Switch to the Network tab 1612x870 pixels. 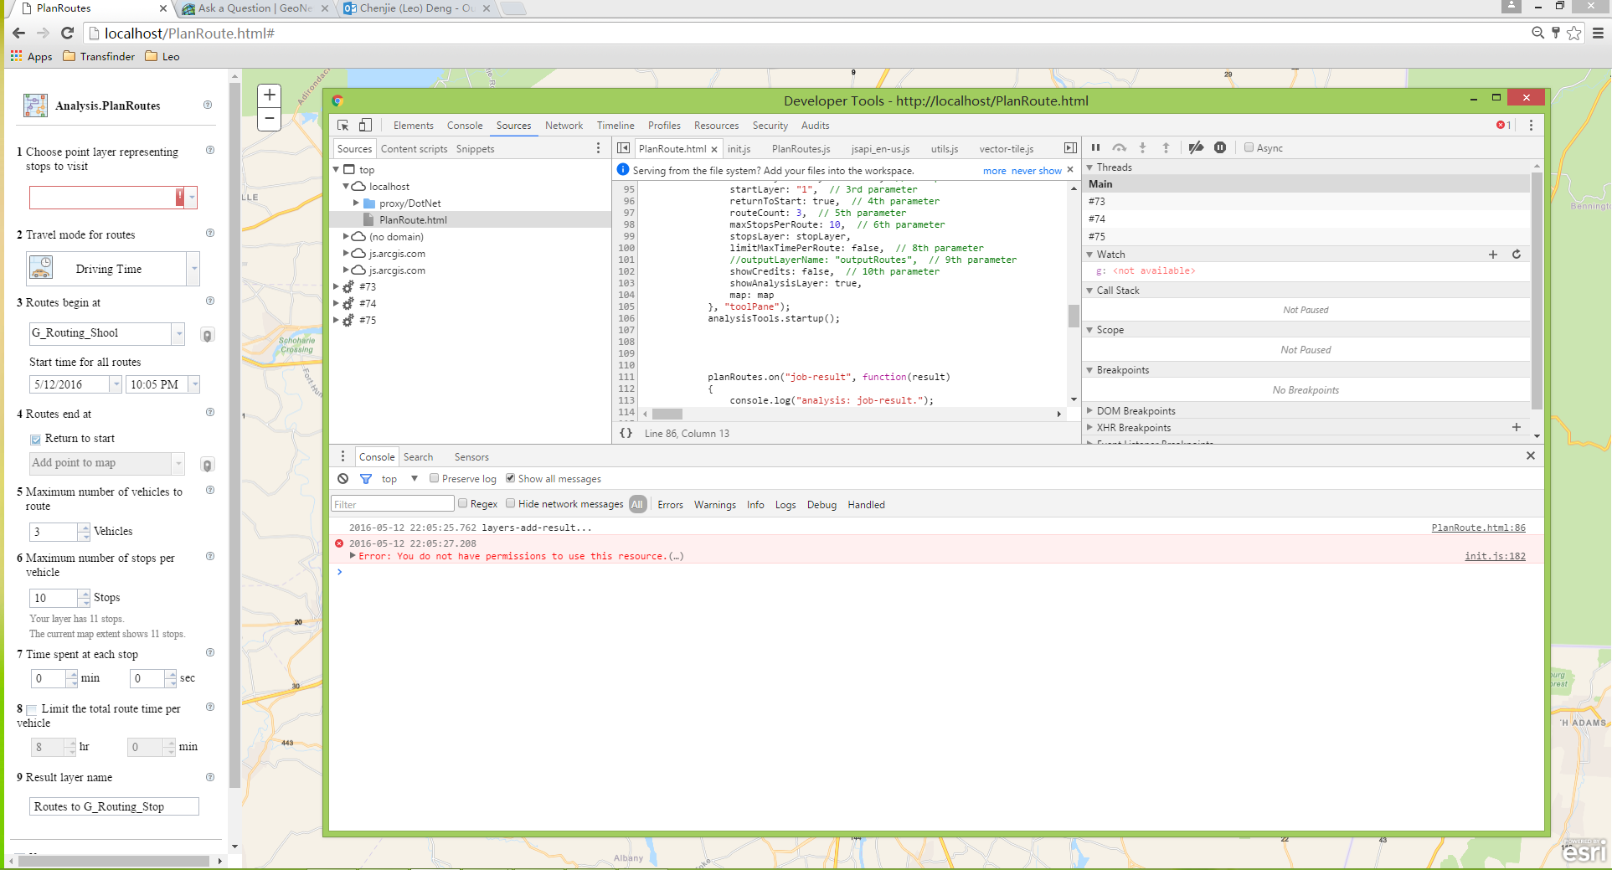[x=564, y=126]
